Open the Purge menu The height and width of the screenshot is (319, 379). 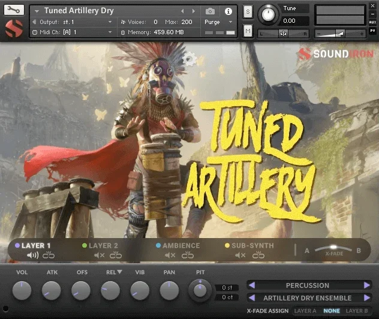point(218,22)
